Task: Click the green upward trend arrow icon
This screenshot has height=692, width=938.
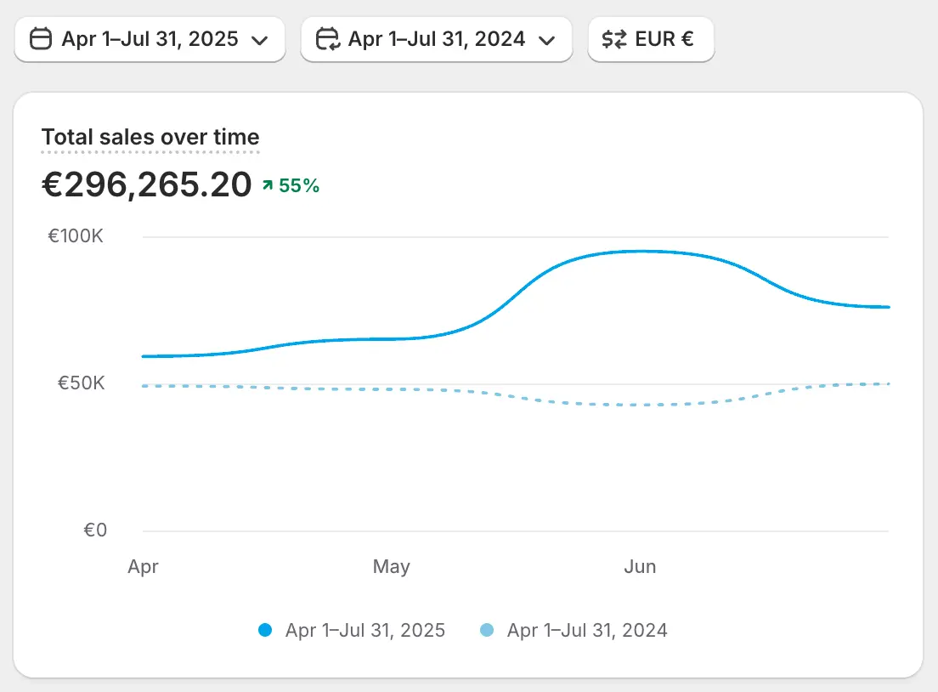Action: (268, 185)
